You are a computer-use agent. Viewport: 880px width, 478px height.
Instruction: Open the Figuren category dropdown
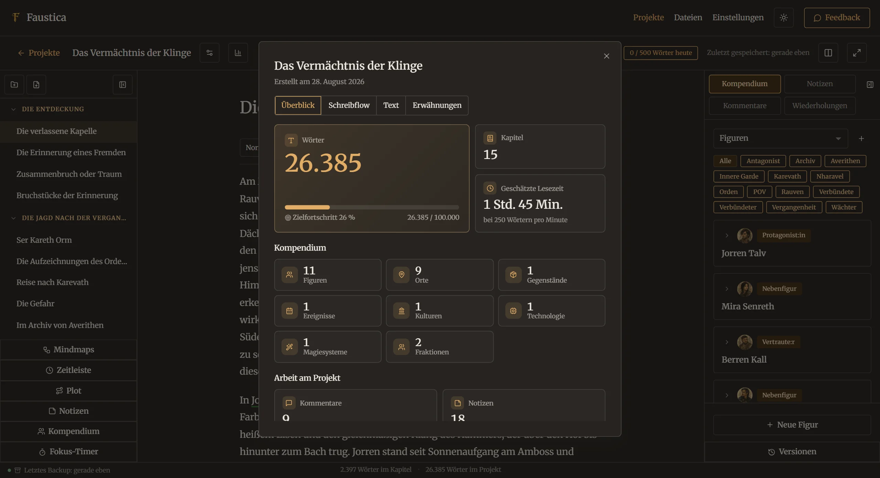click(780, 138)
